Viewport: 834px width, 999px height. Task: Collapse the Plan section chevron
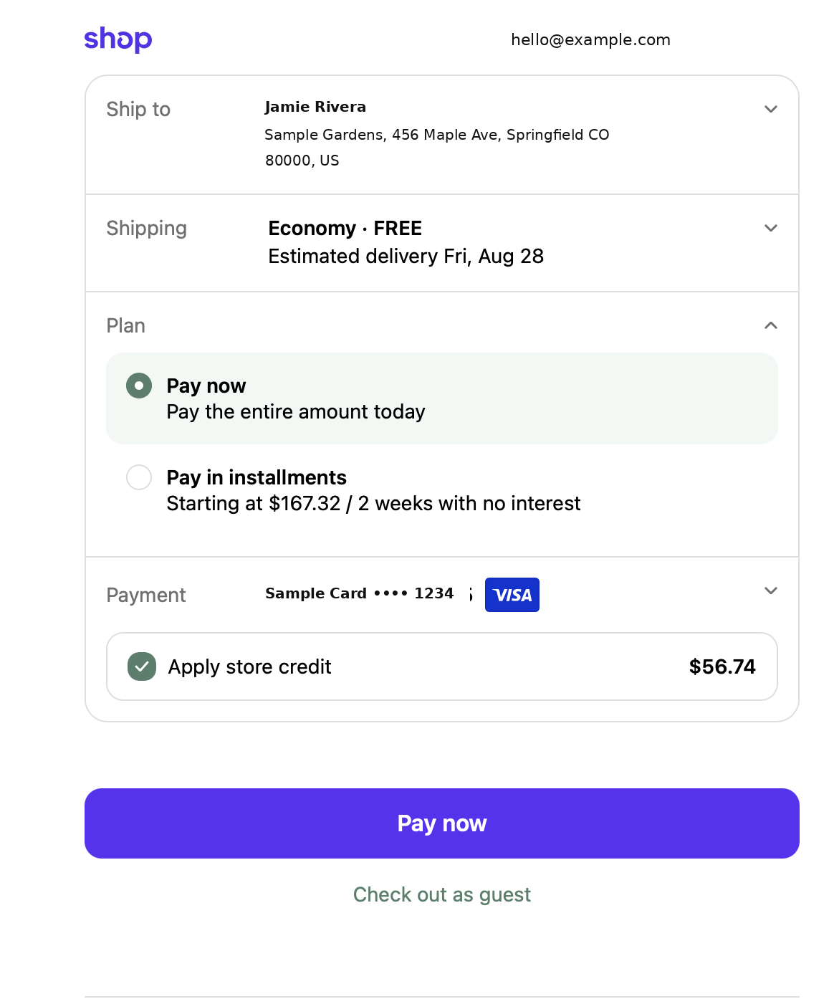pyautogui.click(x=771, y=325)
